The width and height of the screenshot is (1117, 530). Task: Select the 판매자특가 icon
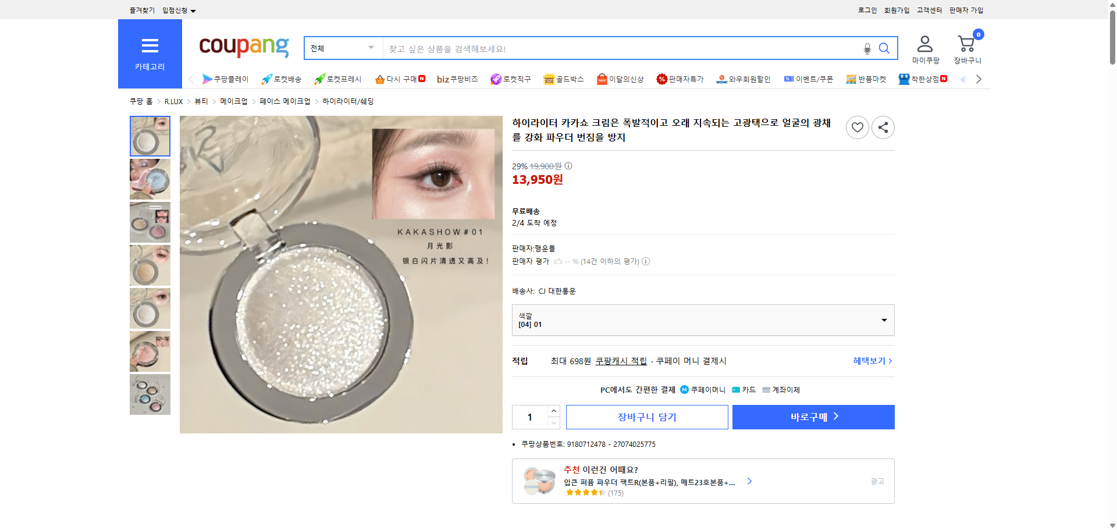coord(661,79)
